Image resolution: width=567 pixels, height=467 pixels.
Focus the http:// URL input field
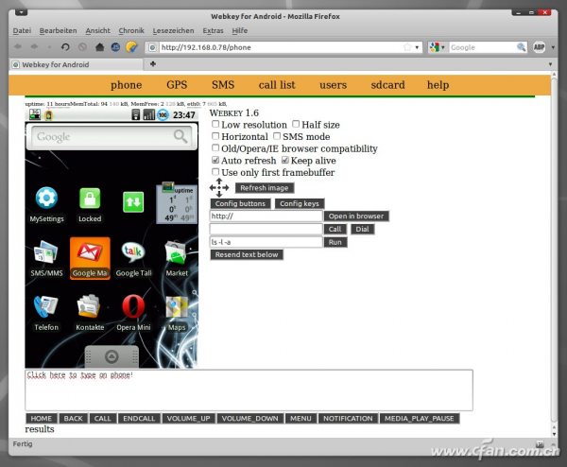click(x=266, y=216)
